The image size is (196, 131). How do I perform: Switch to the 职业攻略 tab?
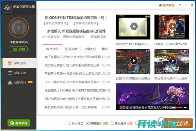point(71,49)
